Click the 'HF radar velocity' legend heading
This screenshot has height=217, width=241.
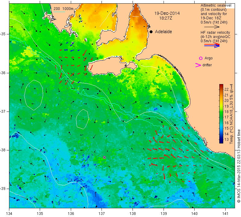coord(215,33)
